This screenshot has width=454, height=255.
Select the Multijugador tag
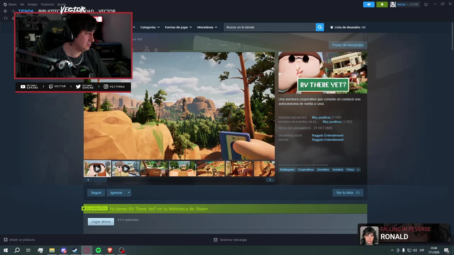(x=287, y=170)
